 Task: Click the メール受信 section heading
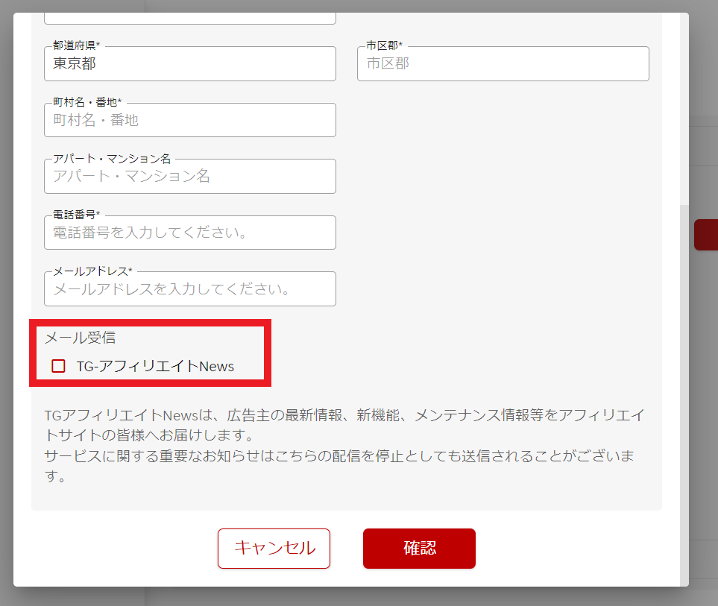[x=80, y=338]
